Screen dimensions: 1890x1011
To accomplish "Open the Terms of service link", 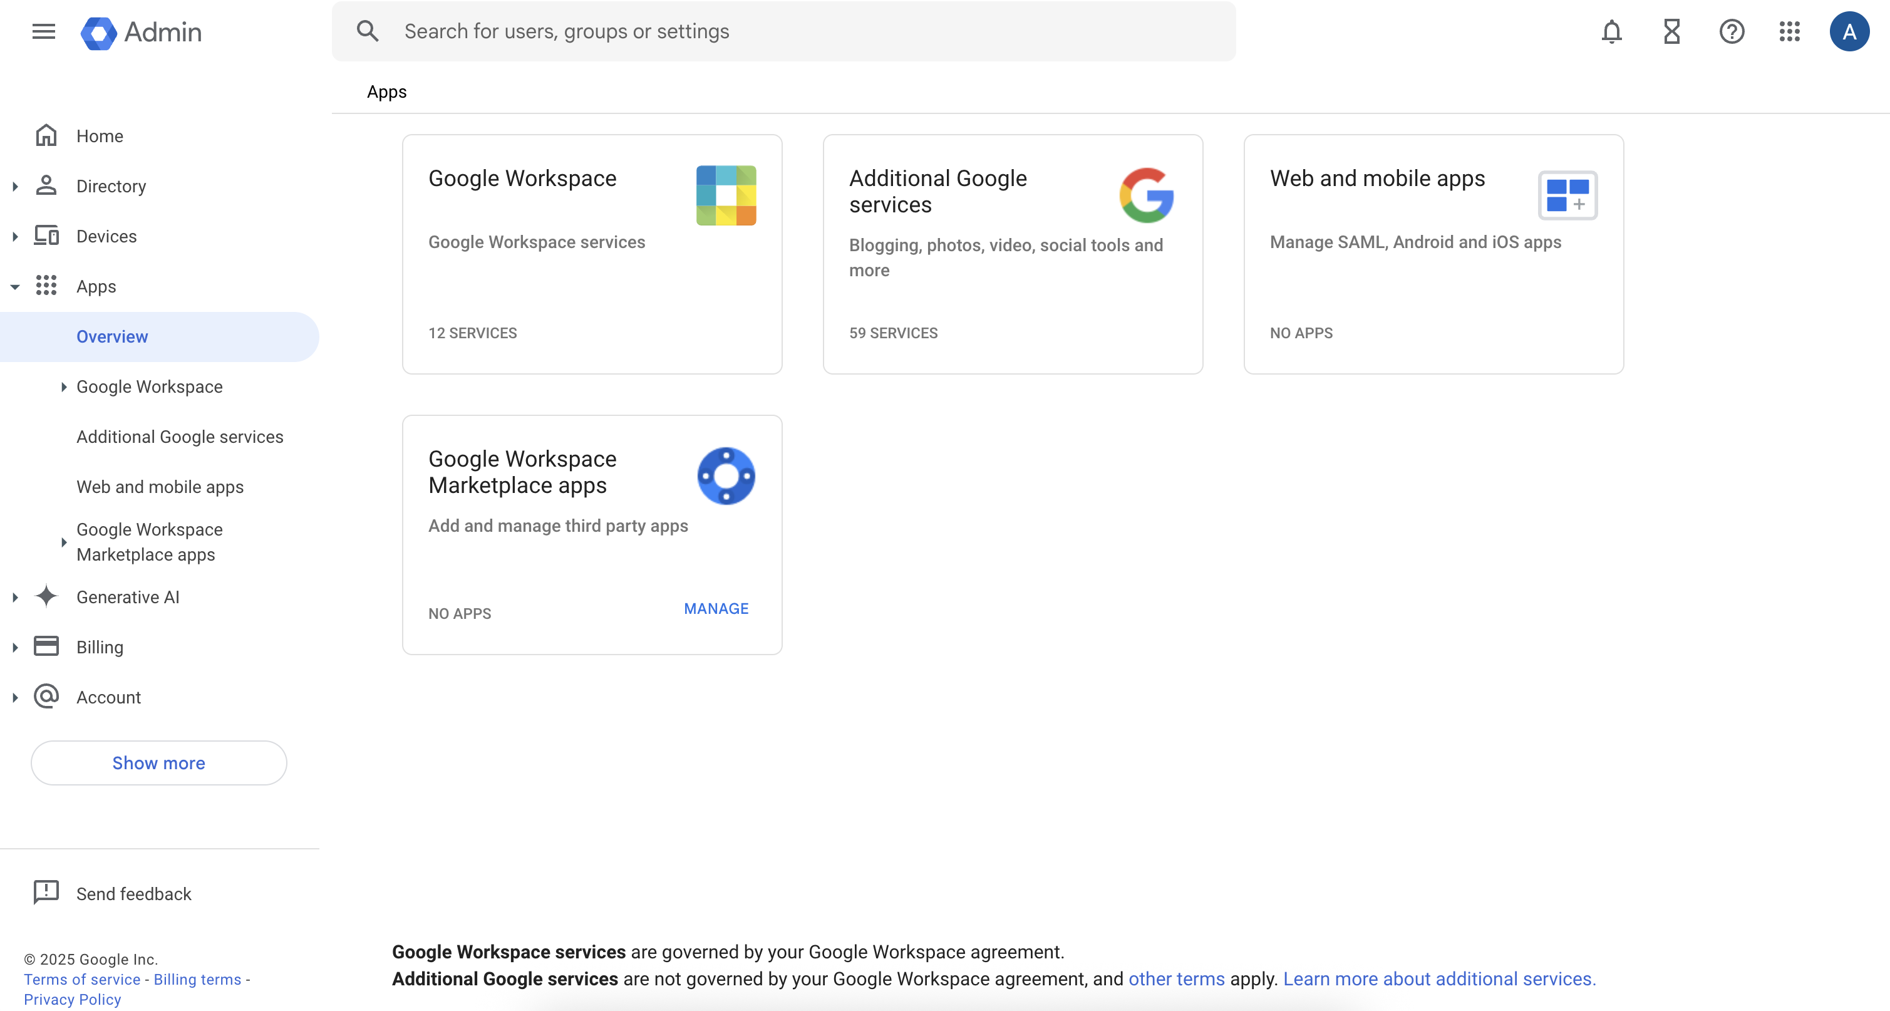I will coord(82,980).
